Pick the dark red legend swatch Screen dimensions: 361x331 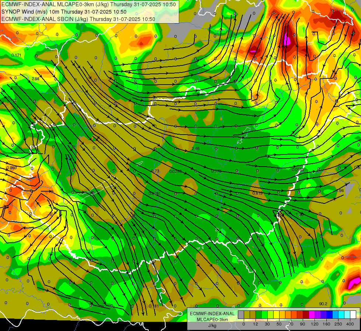coord(306,314)
